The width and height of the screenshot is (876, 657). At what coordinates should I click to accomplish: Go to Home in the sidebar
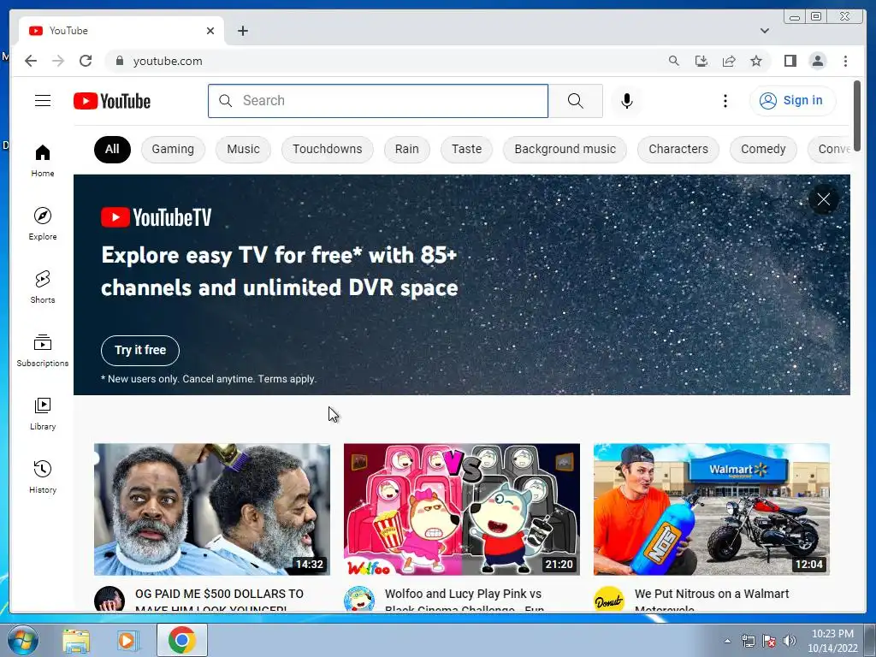(x=43, y=161)
